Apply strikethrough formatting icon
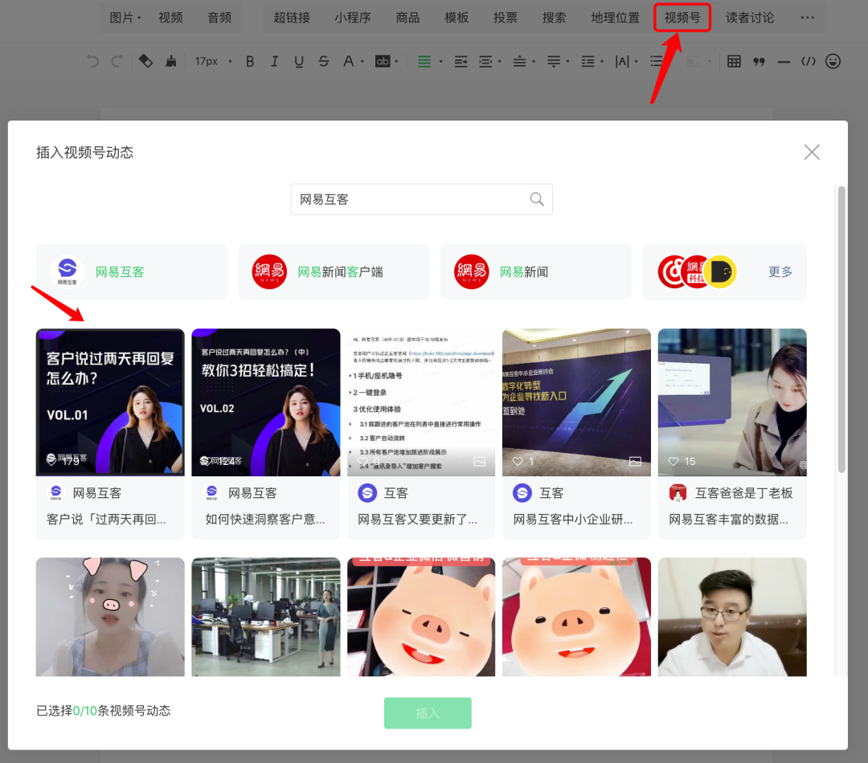 (x=323, y=61)
